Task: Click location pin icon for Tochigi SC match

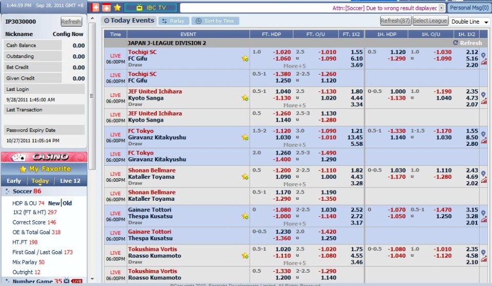Action: [x=484, y=55]
